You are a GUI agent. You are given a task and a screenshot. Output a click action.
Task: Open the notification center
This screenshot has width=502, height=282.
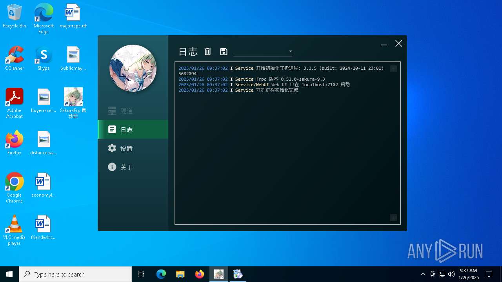tap(489, 274)
